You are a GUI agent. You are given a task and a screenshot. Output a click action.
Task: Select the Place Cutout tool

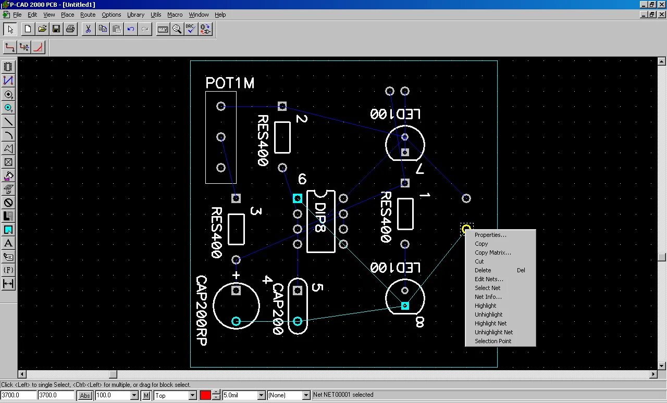tap(8, 189)
